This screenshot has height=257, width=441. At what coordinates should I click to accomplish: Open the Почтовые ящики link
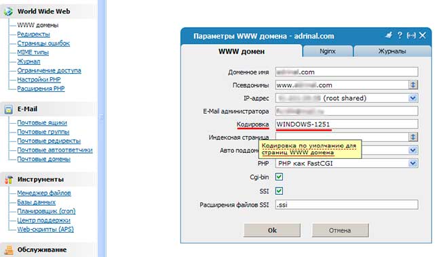click(42, 123)
